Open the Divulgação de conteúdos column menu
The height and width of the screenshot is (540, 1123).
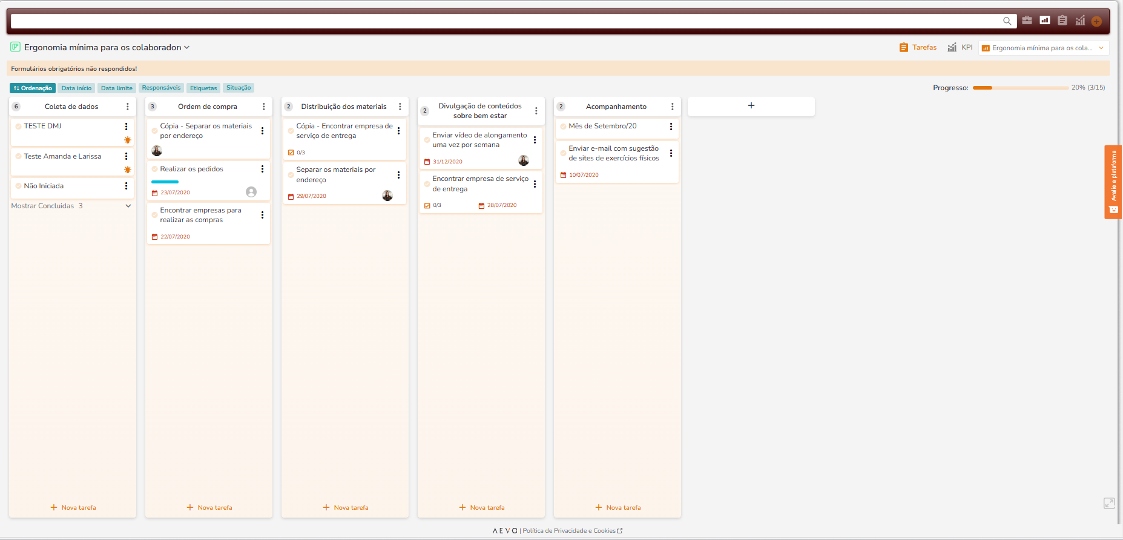point(536,111)
